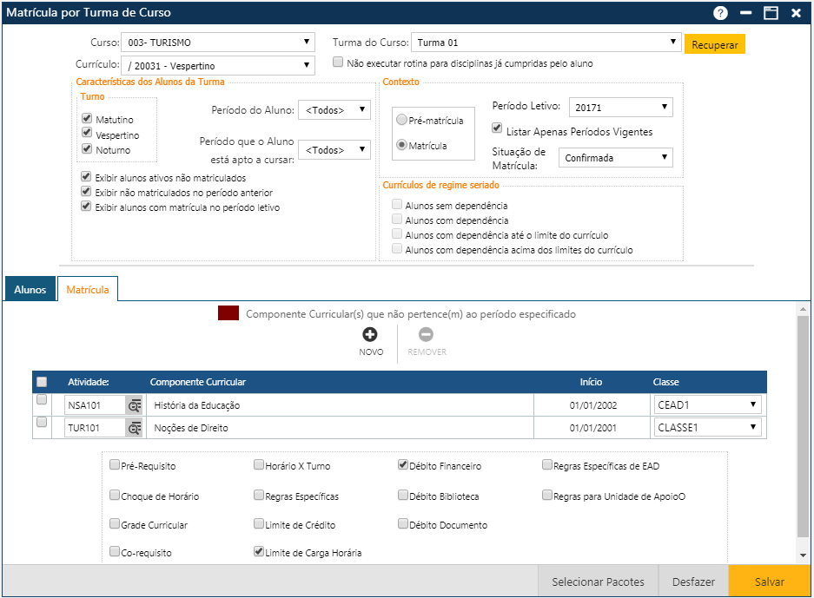This screenshot has width=814, height=598.
Task: Close the window with the X icon
Action: 795,13
